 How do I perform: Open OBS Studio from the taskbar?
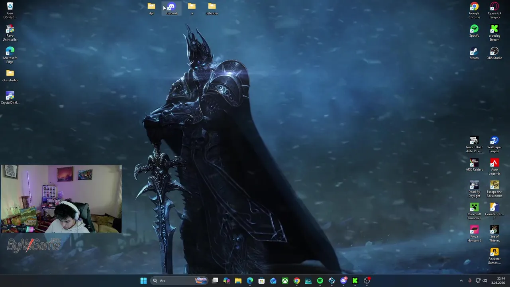[x=367, y=281]
